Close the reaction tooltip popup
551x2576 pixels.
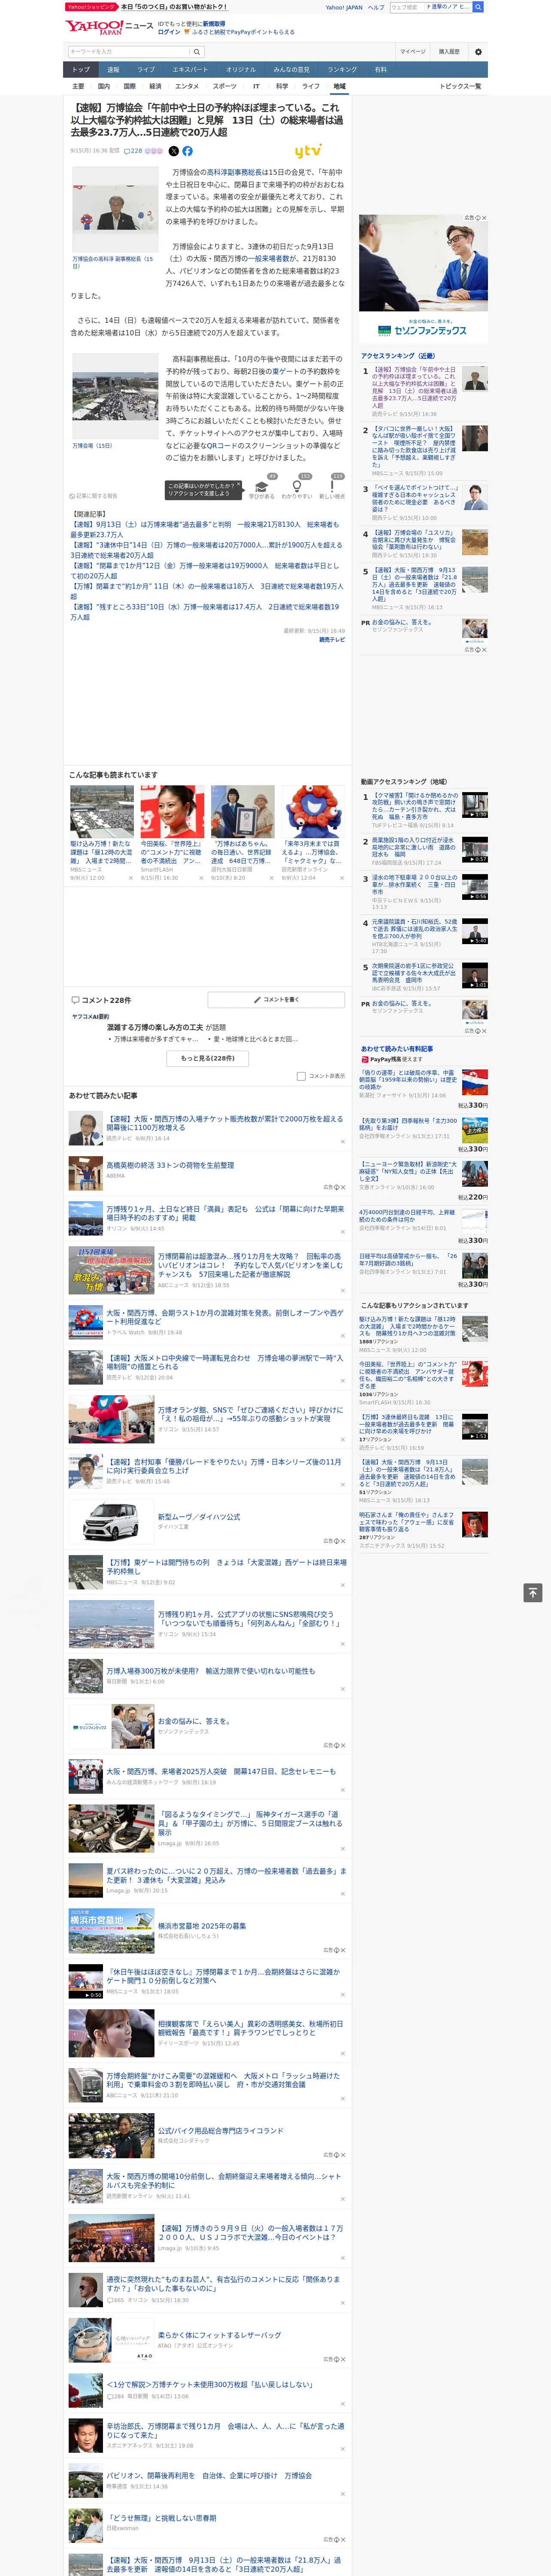pyautogui.click(x=238, y=485)
